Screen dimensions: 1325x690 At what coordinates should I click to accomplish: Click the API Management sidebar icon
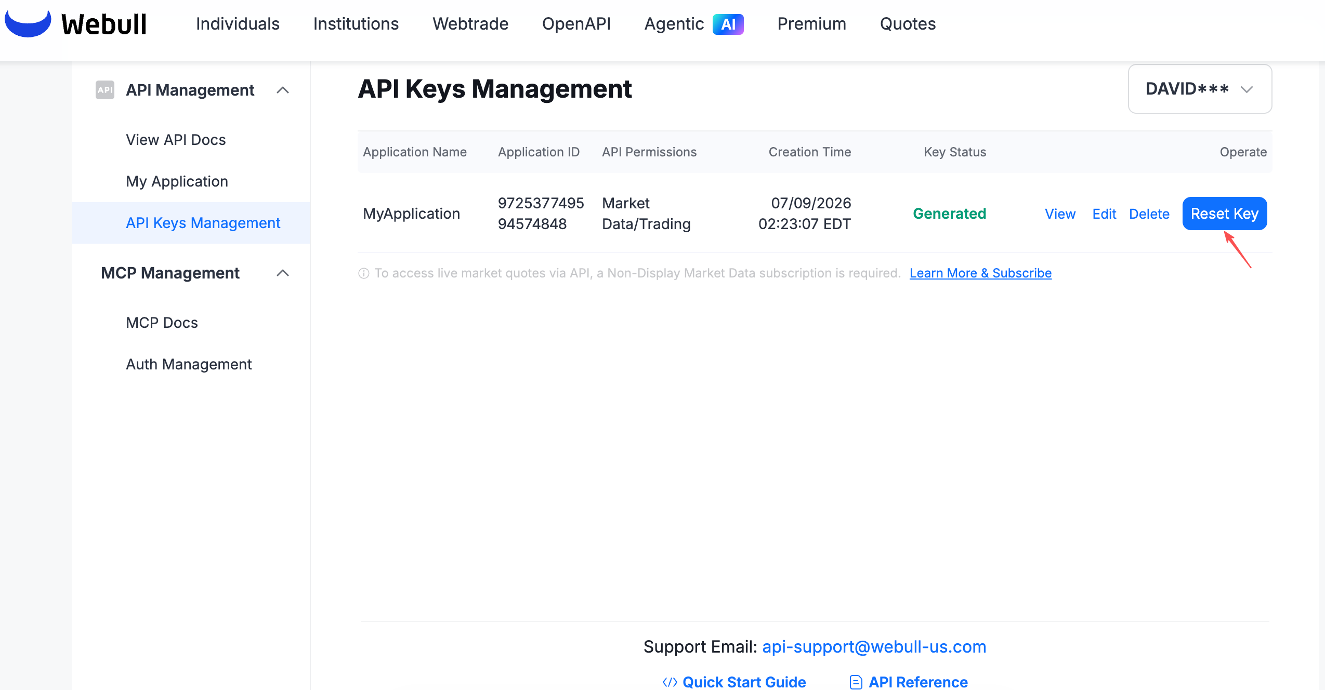[105, 90]
